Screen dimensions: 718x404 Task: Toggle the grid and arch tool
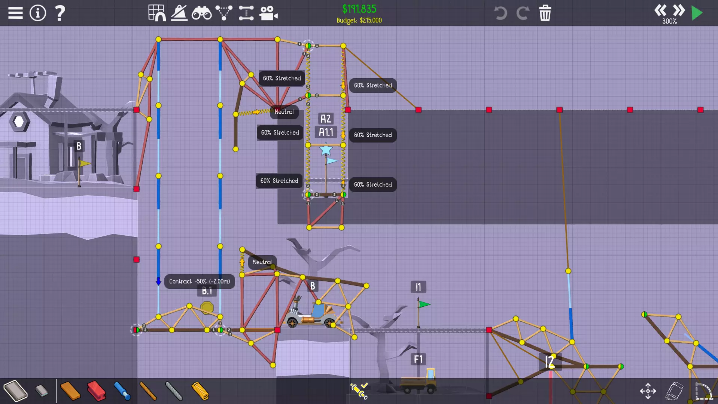[157, 13]
